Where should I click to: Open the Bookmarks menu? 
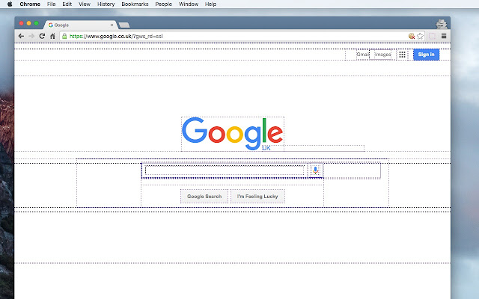(x=135, y=4)
